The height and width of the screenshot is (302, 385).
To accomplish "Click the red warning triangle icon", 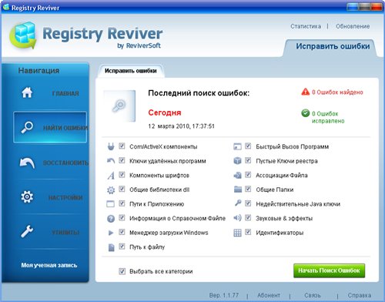I will (306, 92).
